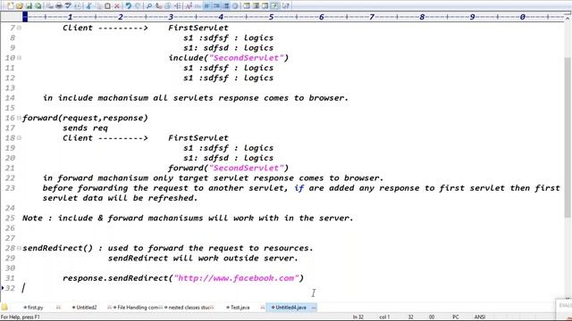Open the nested classes document tab
Screen dimensions: 572x321
coord(188,308)
